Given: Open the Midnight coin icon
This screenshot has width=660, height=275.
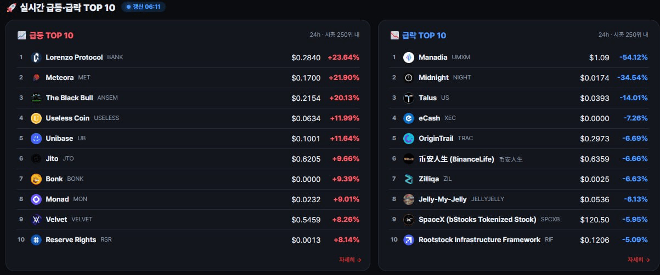Looking at the screenshot, I should click(x=409, y=78).
